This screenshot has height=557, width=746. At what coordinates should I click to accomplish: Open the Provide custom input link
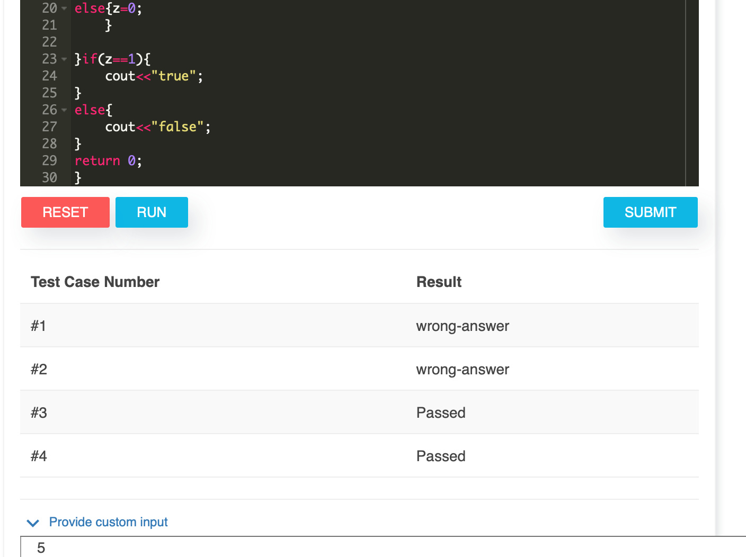pyautogui.click(x=108, y=522)
